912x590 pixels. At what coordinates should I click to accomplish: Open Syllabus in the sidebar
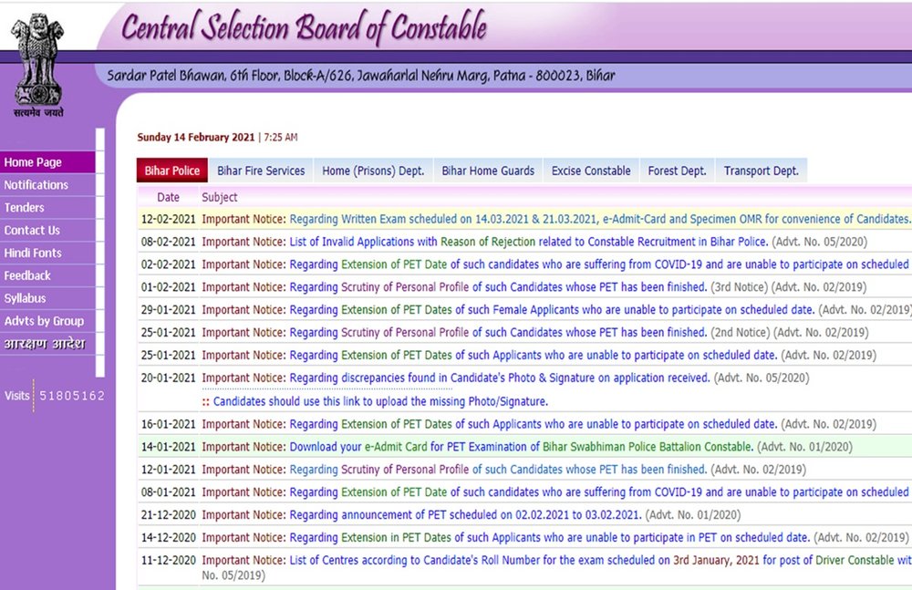click(47, 298)
